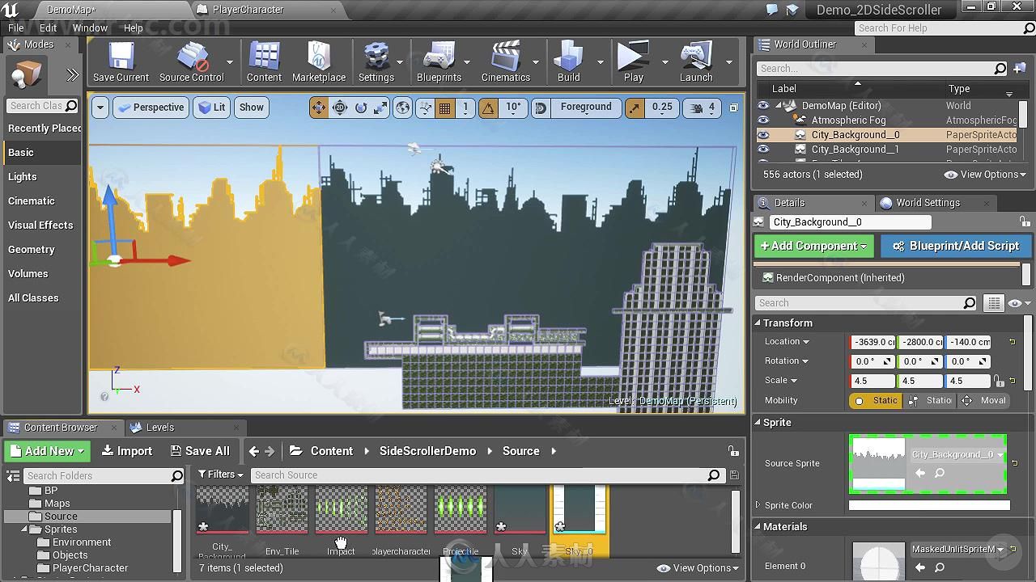Set Mobility to Movable

pos(984,400)
